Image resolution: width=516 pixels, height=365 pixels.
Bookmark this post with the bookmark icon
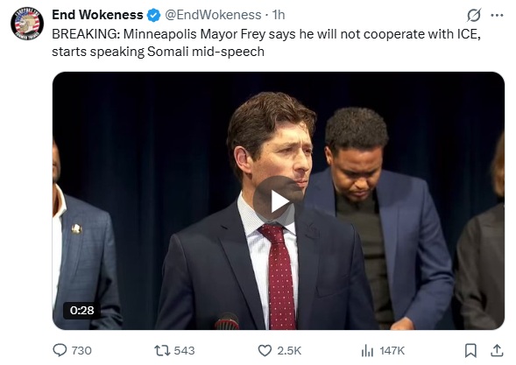pyautogui.click(x=470, y=350)
